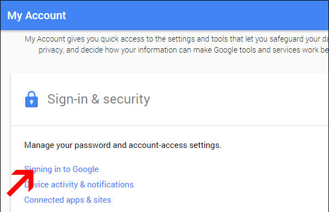Click the word security in section heading

[x=127, y=99]
